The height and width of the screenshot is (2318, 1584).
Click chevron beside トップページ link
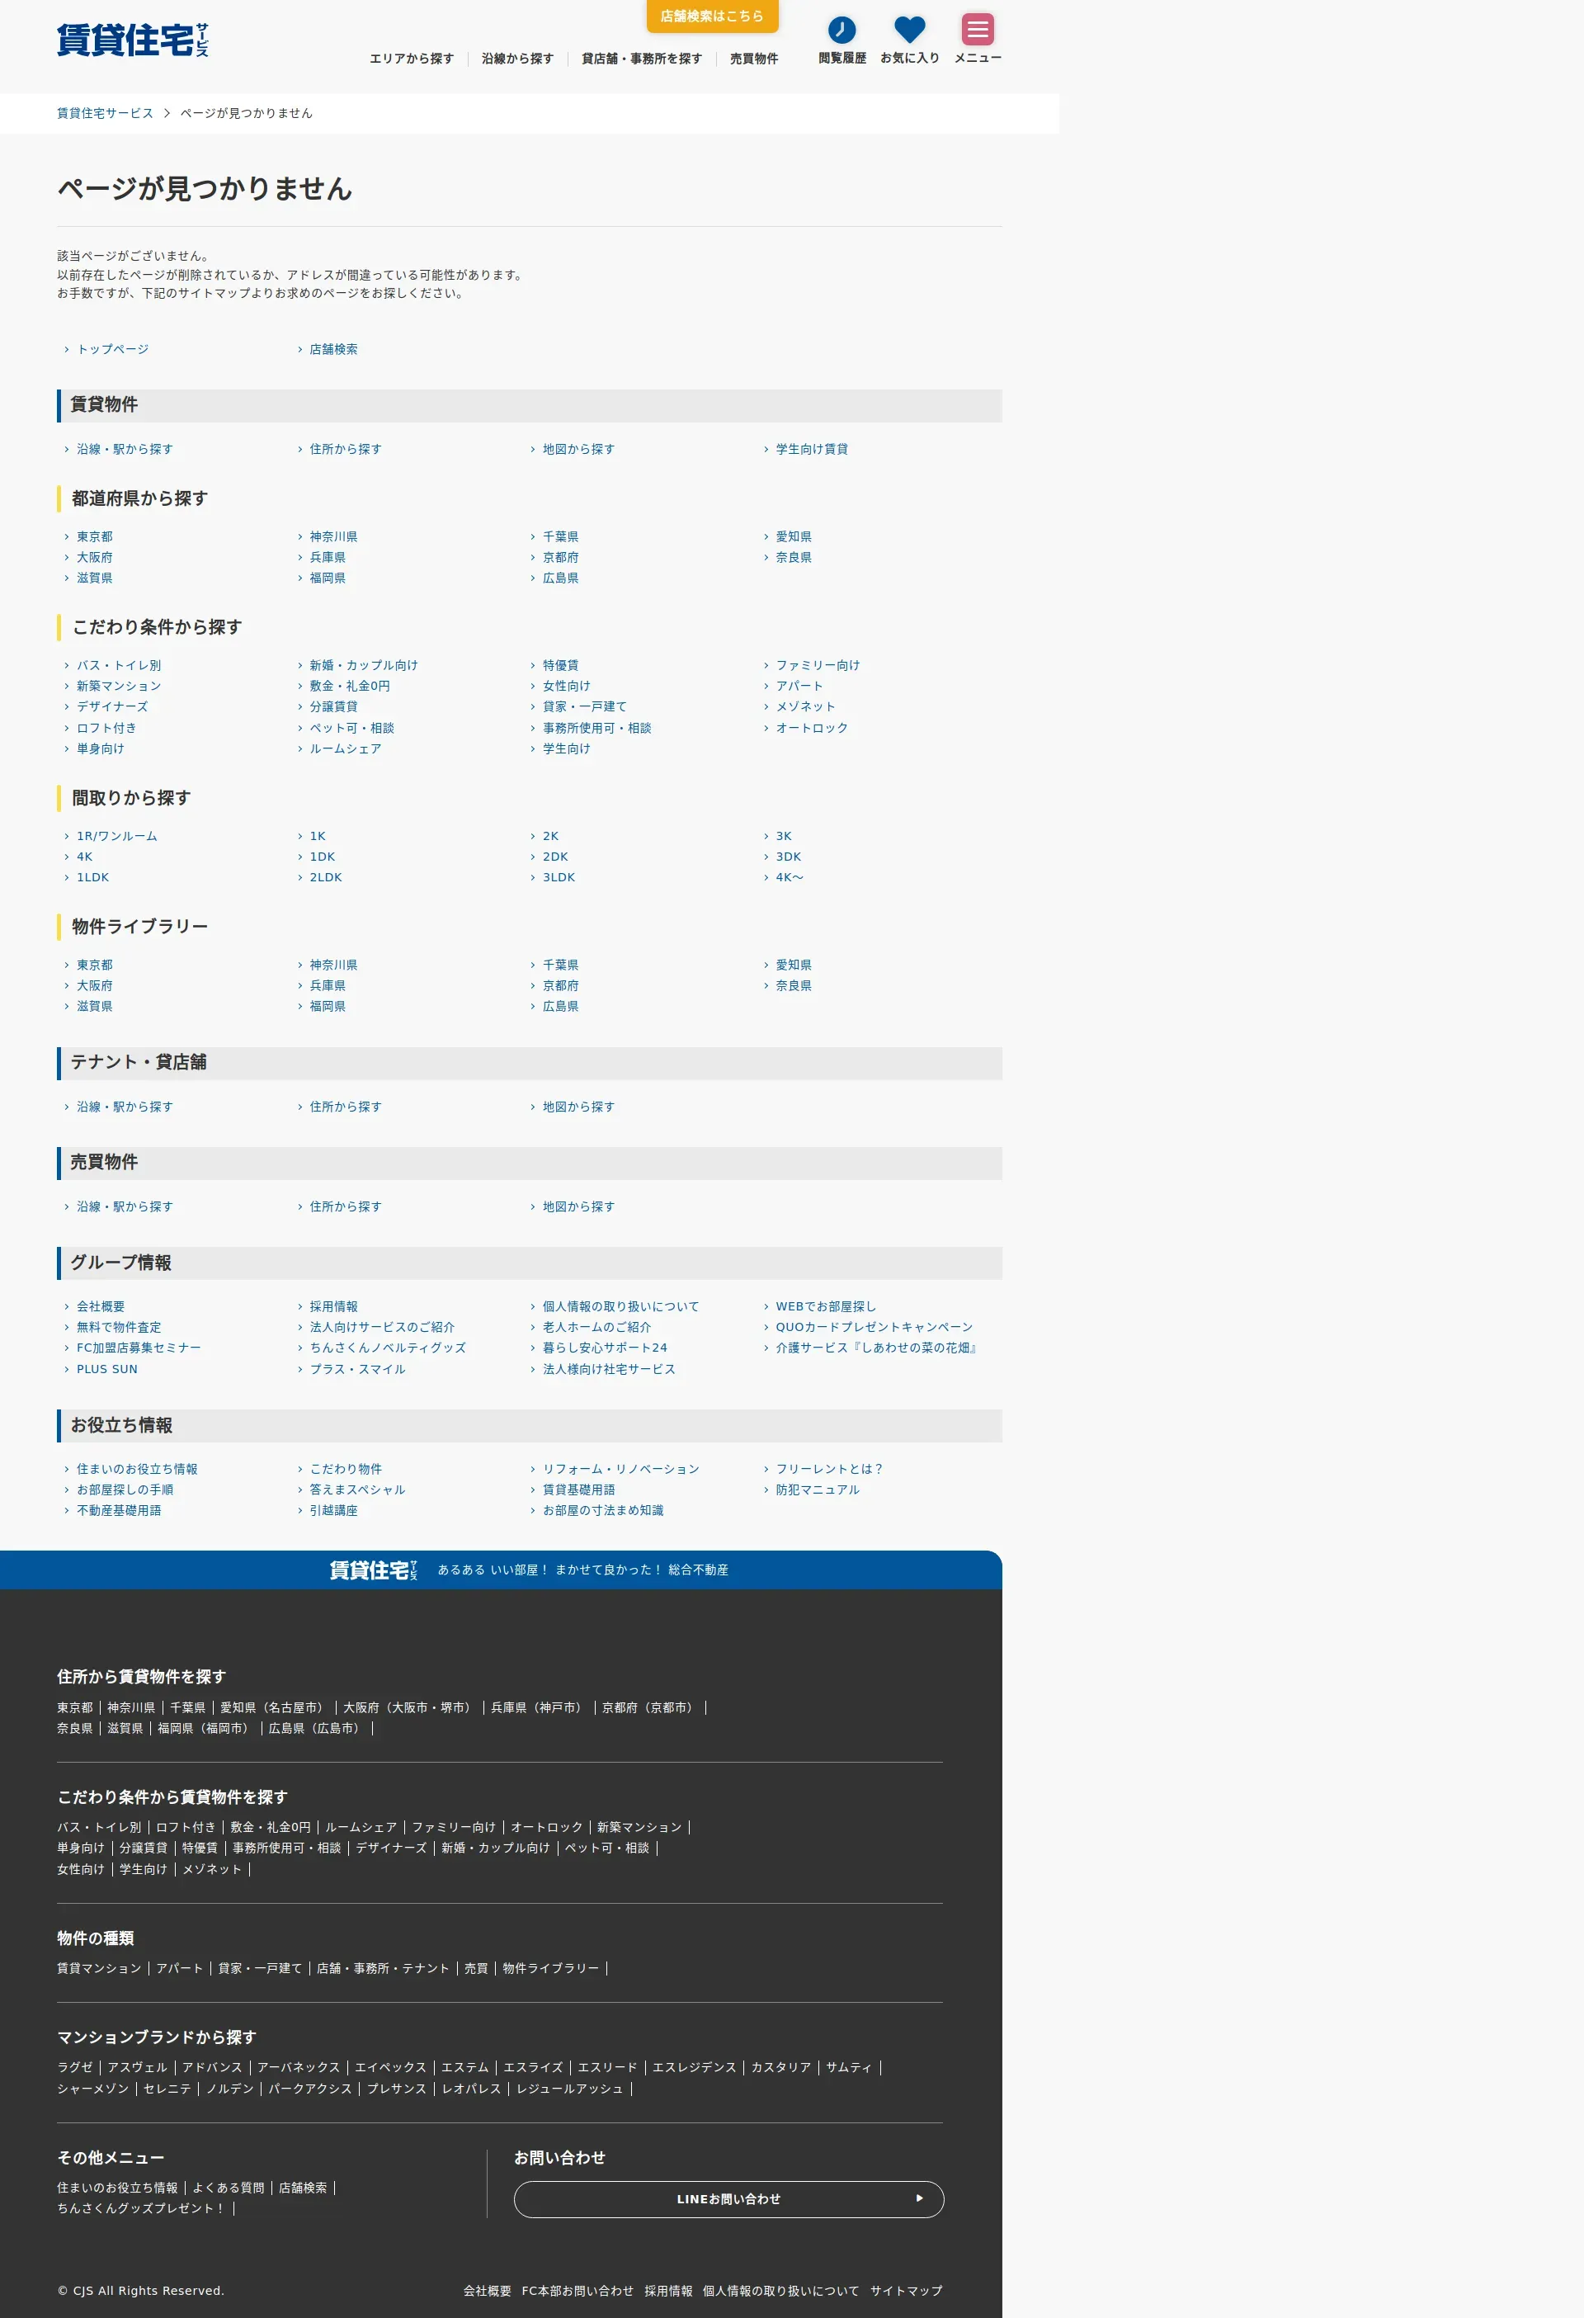pyautogui.click(x=67, y=350)
